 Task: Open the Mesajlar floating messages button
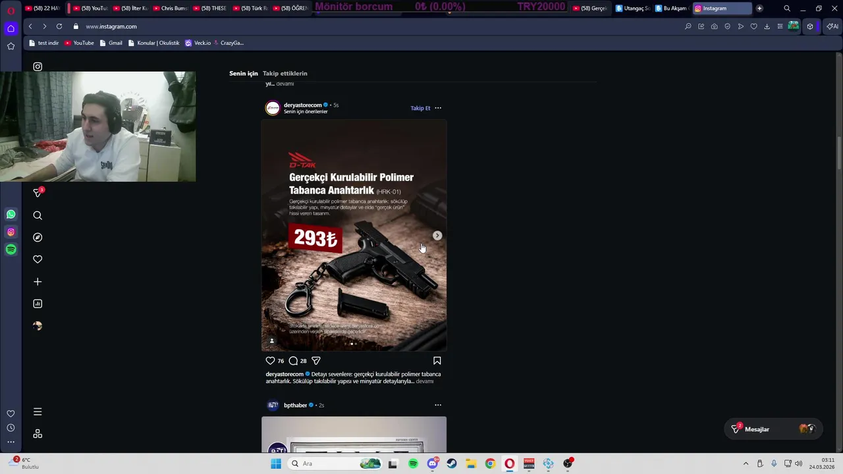(x=773, y=429)
